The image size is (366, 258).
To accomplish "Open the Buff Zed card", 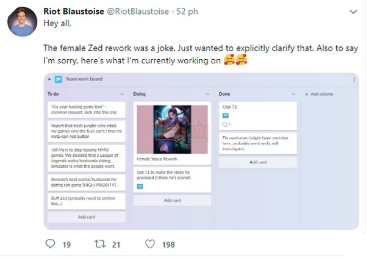I will (x=86, y=201).
